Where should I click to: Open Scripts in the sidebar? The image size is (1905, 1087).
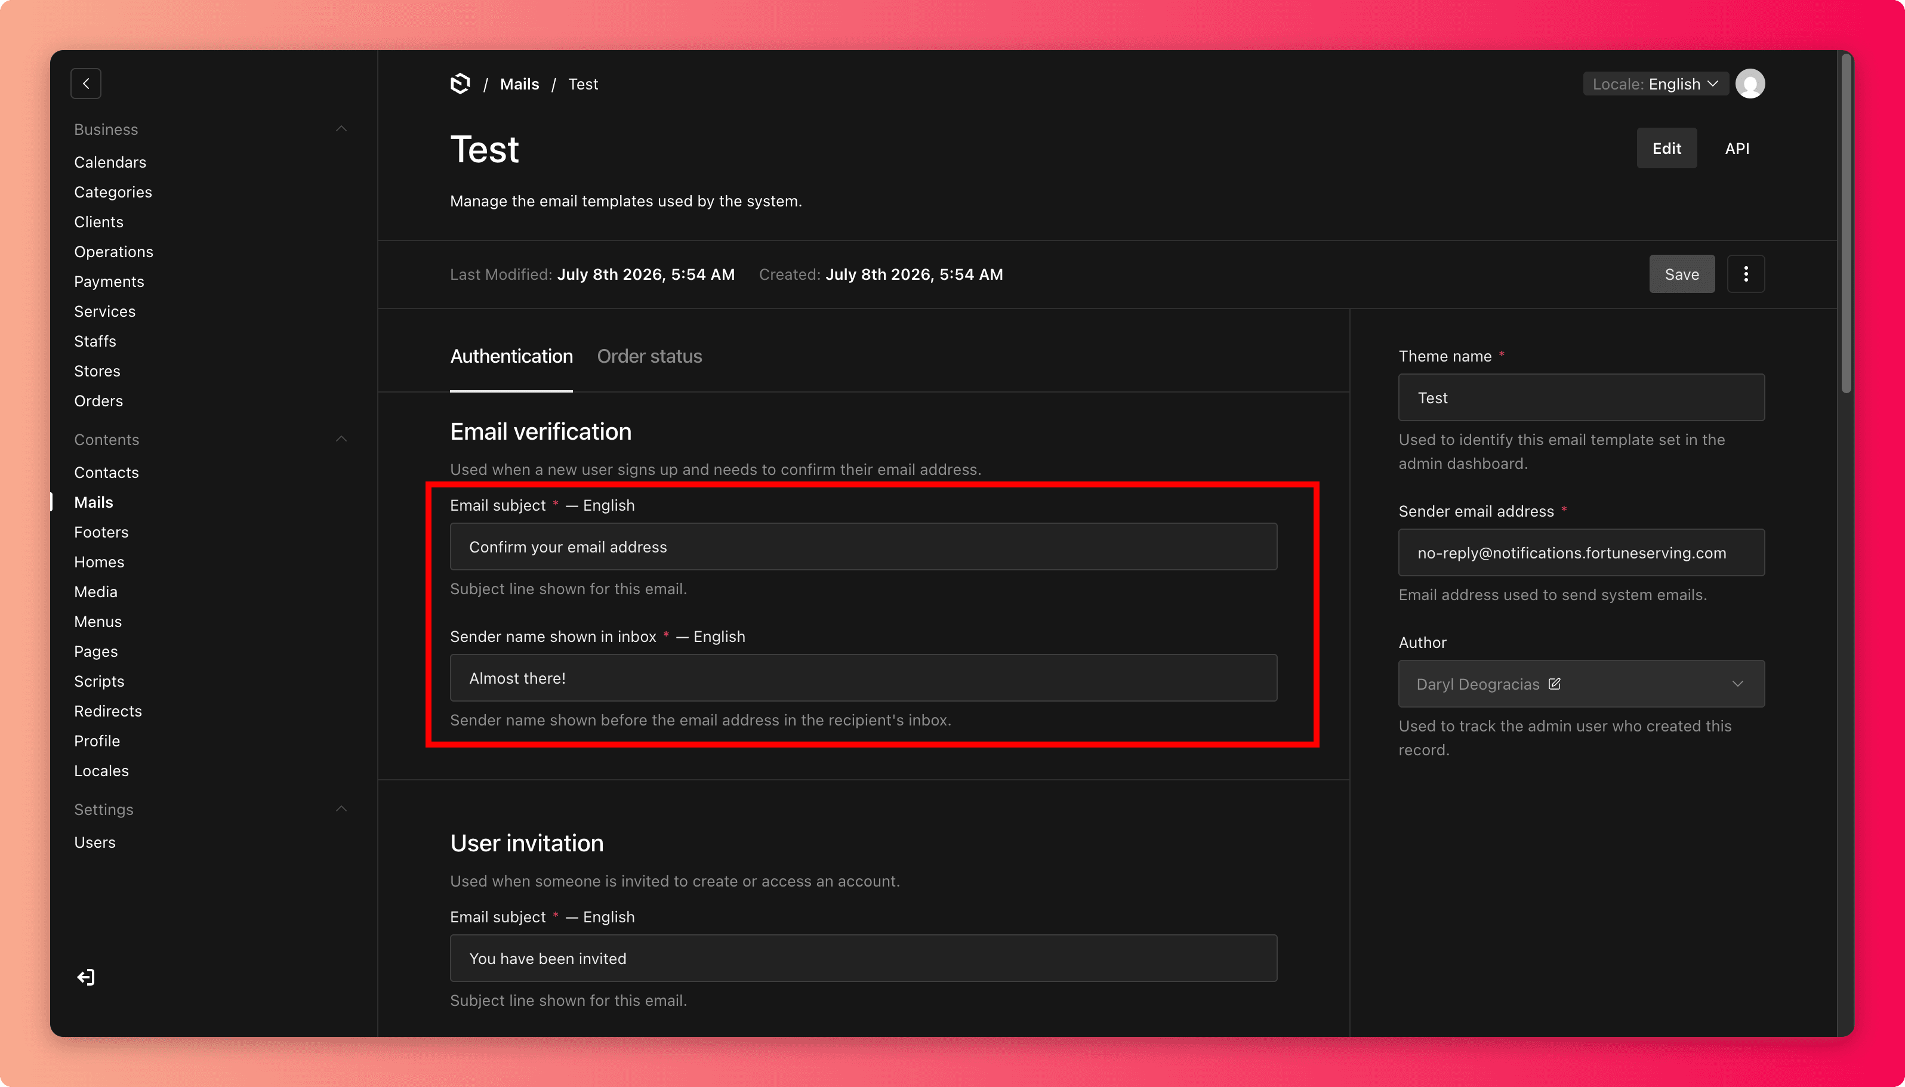tap(98, 682)
